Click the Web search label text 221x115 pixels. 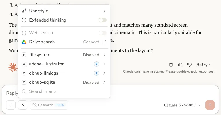point(41,33)
